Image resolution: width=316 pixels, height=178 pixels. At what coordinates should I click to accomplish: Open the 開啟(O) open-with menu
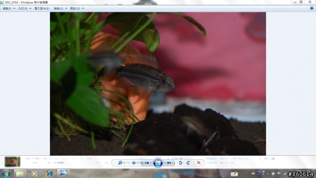point(77,8)
